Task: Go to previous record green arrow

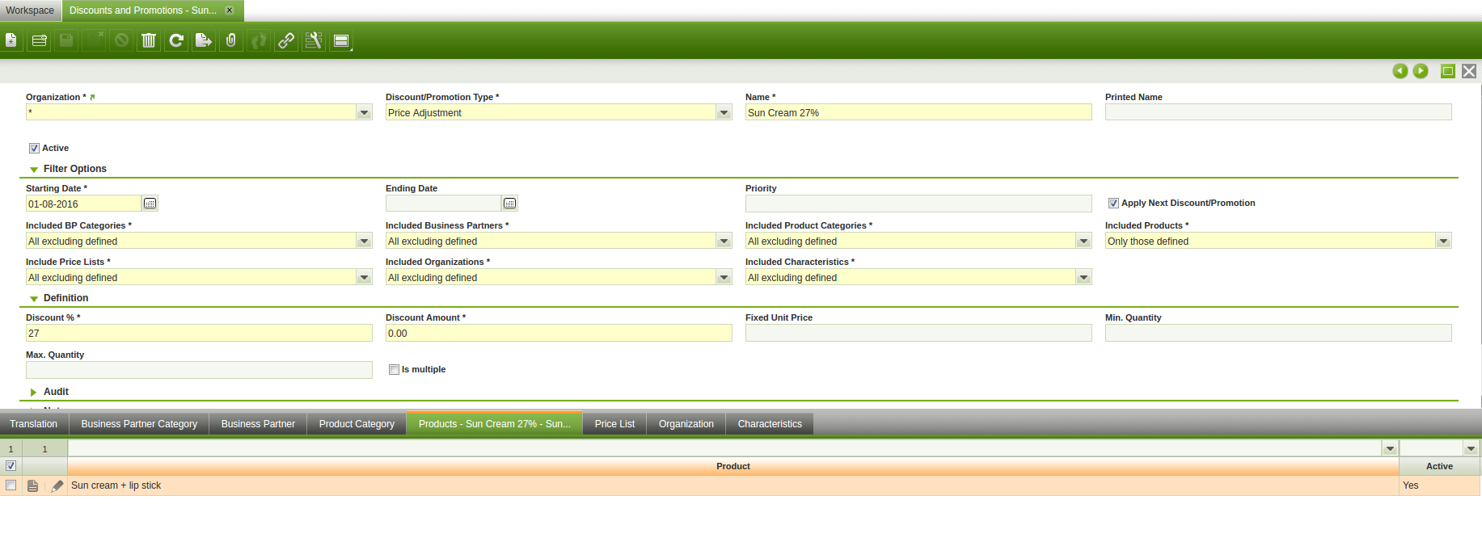Action: click(1400, 71)
